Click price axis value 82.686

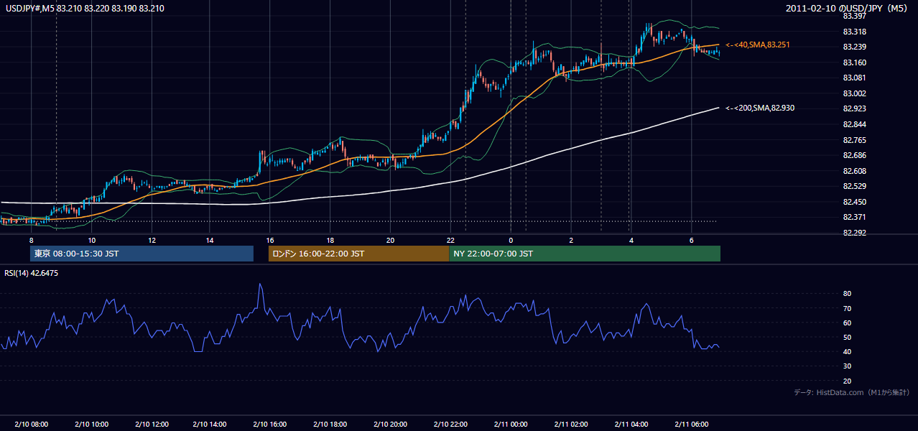point(854,155)
